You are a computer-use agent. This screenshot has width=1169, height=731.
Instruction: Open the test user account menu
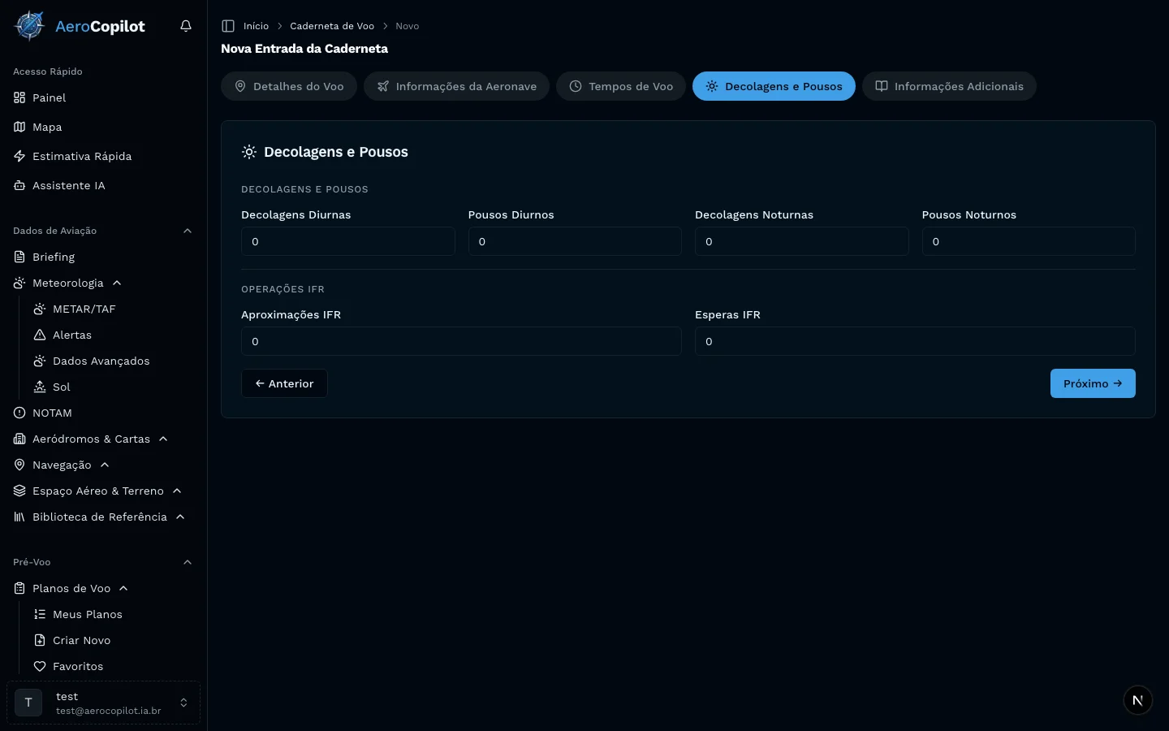click(103, 703)
